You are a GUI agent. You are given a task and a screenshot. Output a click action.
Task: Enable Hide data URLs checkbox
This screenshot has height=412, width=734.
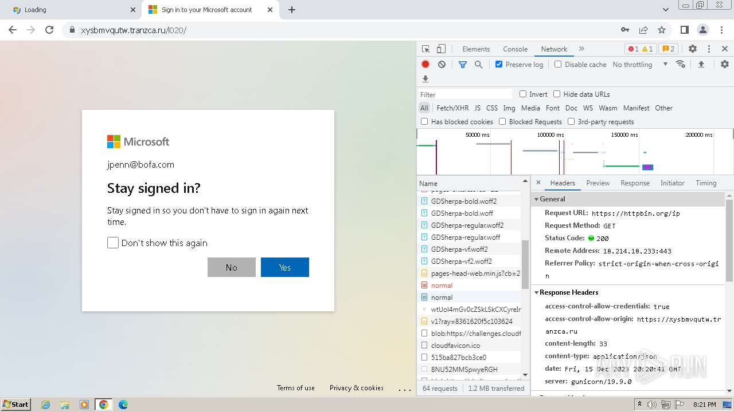(x=557, y=94)
